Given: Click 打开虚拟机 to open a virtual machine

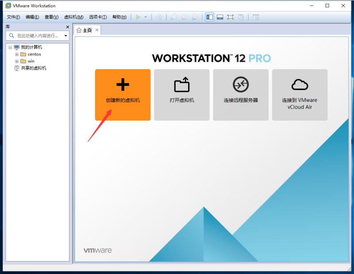Looking at the screenshot, I should coord(181,94).
